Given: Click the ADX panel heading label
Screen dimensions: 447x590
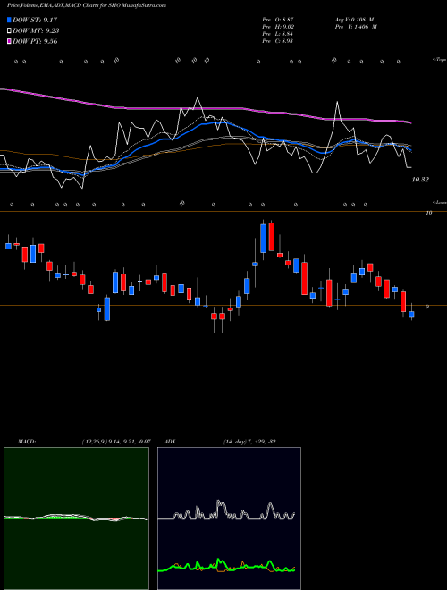Looking at the screenshot, I should click(170, 442).
